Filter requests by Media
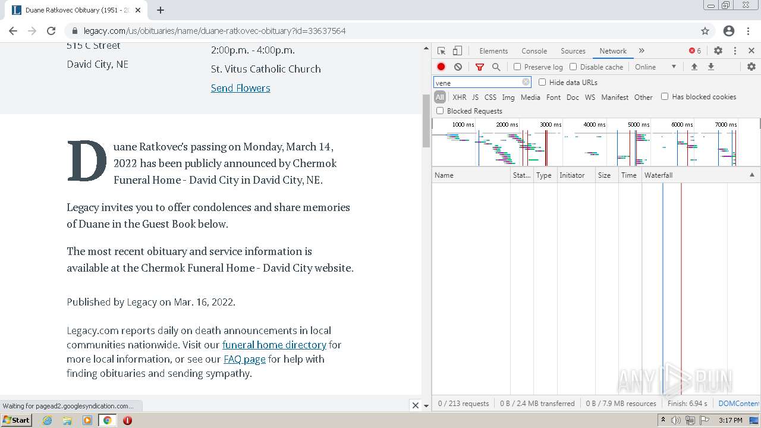The width and height of the screenshot is (761, 428). 530,97
